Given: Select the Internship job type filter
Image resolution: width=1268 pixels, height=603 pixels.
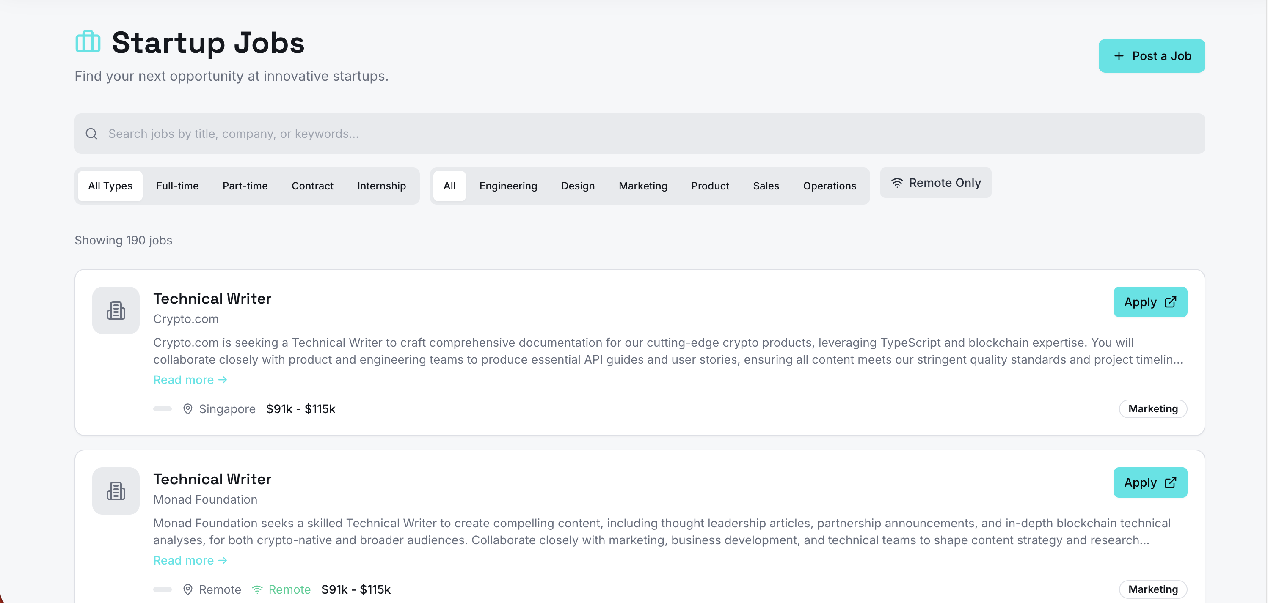Looking at the screenshot, I should [381, 186].
